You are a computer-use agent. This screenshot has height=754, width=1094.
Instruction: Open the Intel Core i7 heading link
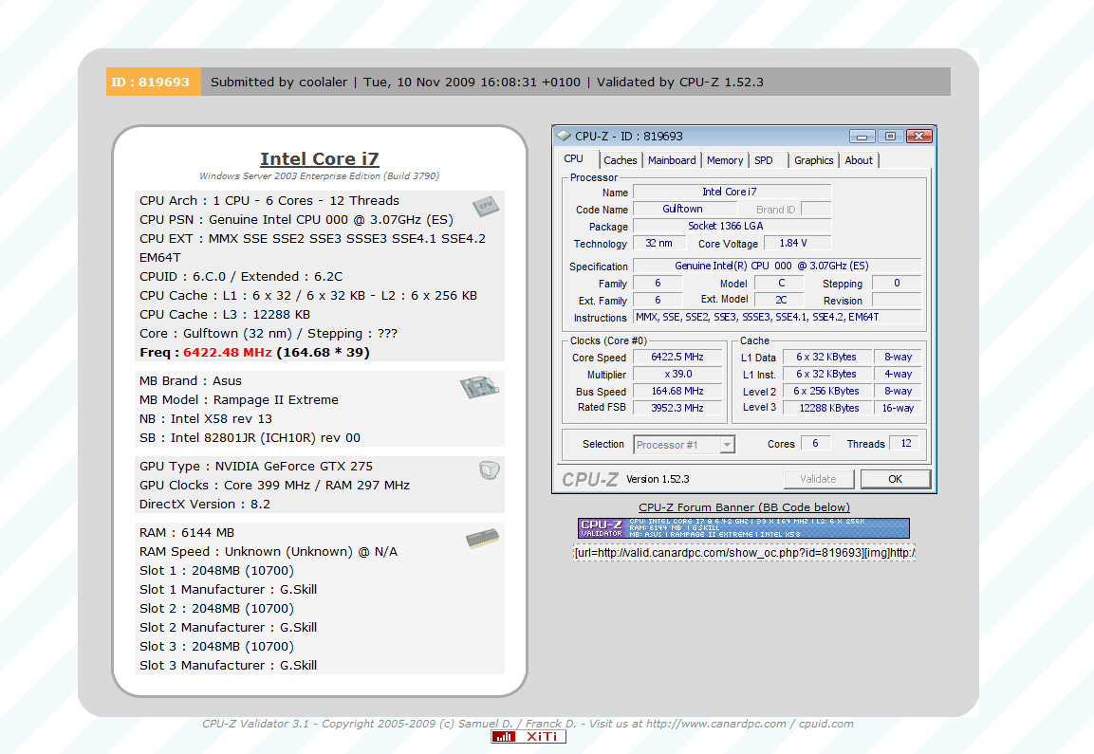(320, 159)
